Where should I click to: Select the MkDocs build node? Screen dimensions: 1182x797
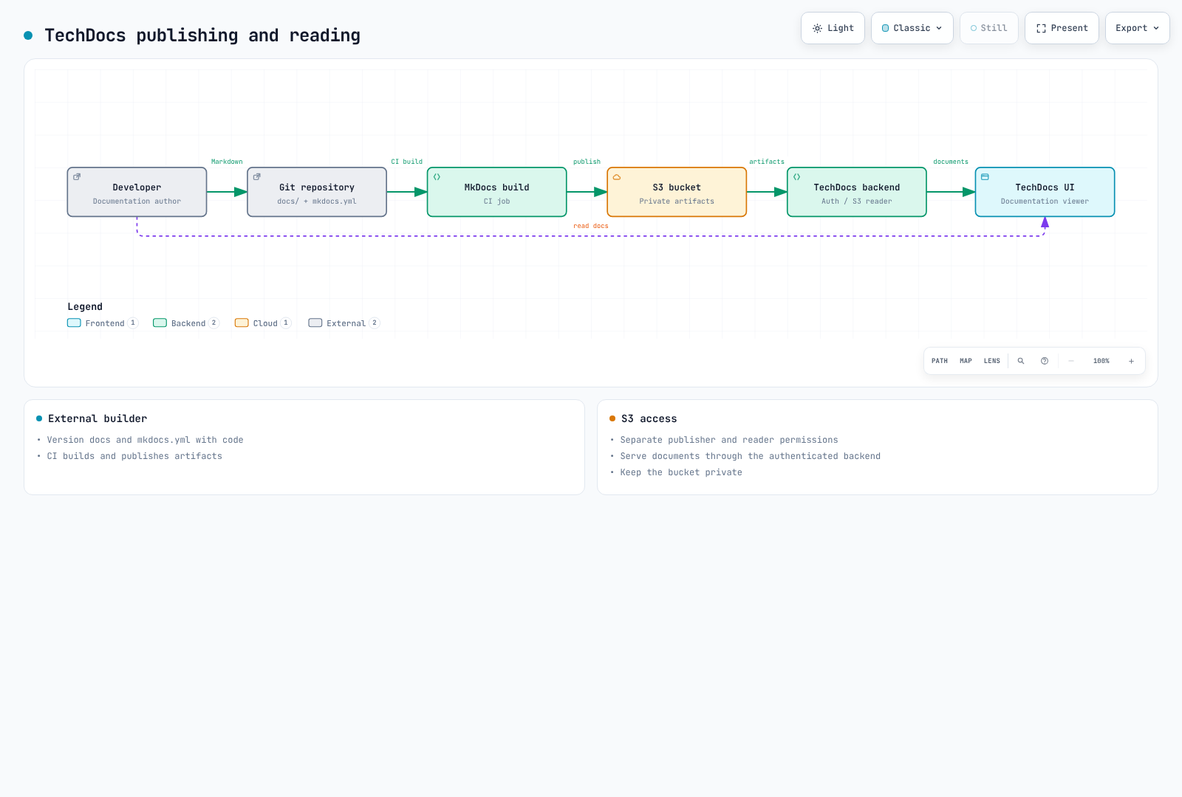coord(497,192)
